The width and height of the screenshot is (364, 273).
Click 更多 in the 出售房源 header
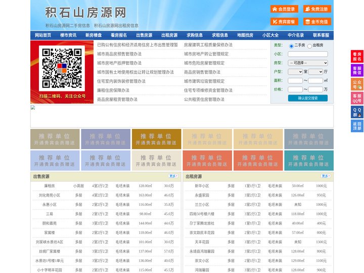tap(173, 176)
